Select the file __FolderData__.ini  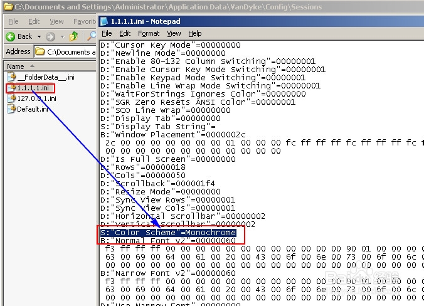click(x=45, y=77)
